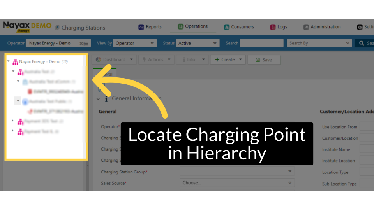Open the Status Active dropdown
Image resolution: width=374 pixels, height=210 pixels.
[x=198, y=43]
